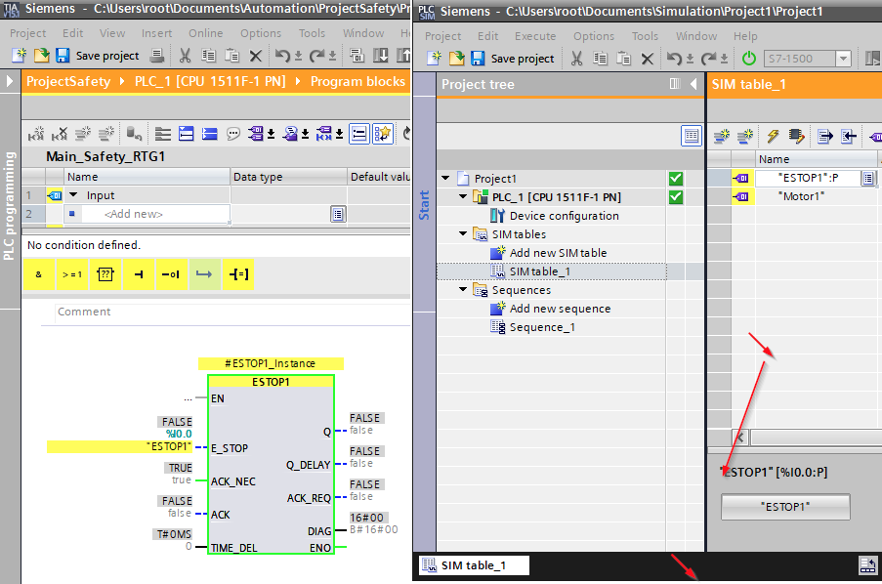Click Delete X icon in TIA Portal toolbar
Screen dimensions: 882x584
[x=255, y=56]
